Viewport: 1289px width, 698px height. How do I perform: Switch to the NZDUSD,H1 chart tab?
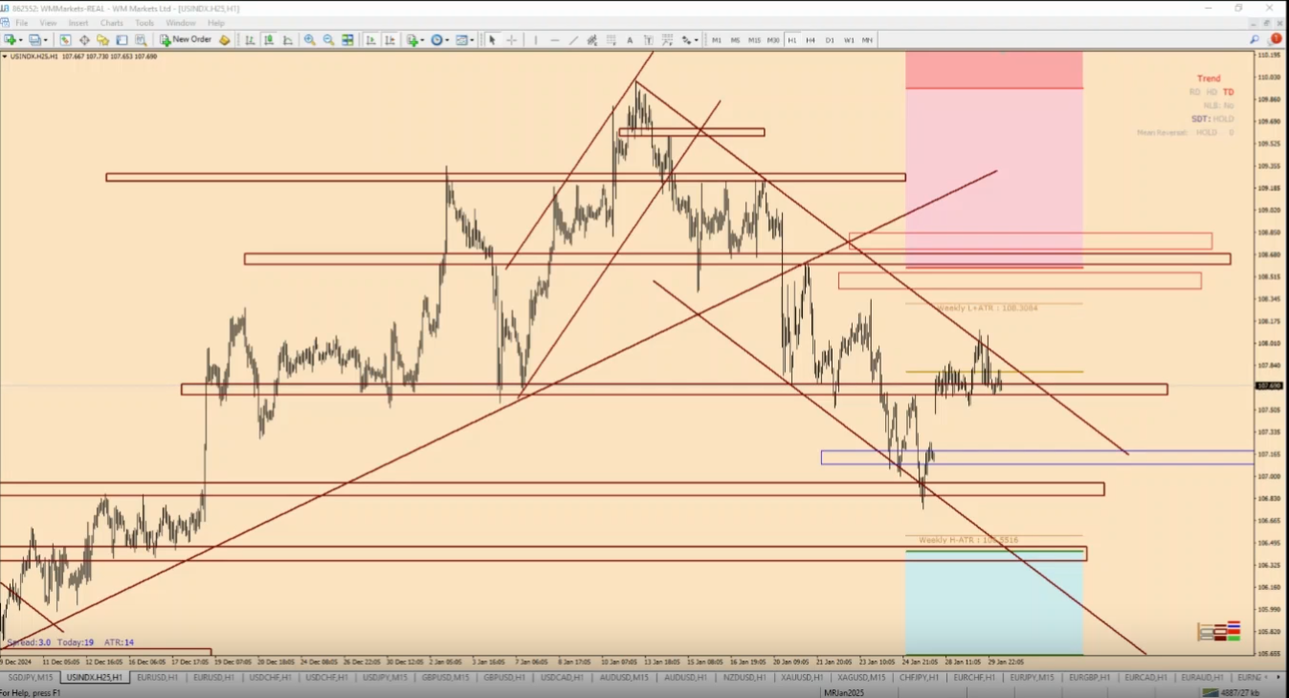point(745,677)
